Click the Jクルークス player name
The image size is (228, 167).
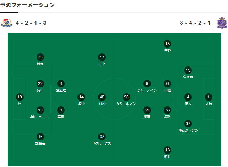pyautogui.click(x=102, y=143)
